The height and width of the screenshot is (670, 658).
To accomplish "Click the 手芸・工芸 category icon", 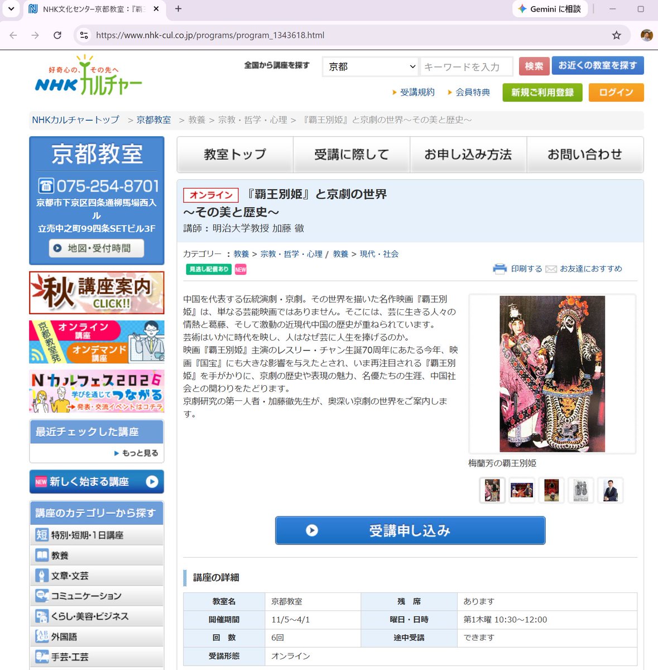I will (x=42, y=657).
